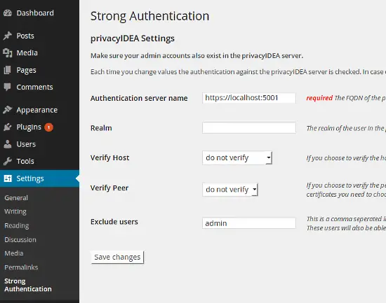Click the Comments speech bubble icon
This screenshot has width=386, height=303.
[x=8, y=87]
